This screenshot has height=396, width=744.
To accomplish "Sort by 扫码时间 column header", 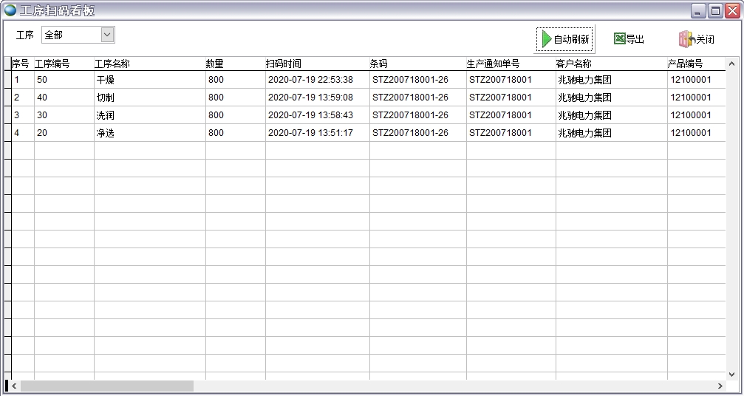I will [284, 64].
